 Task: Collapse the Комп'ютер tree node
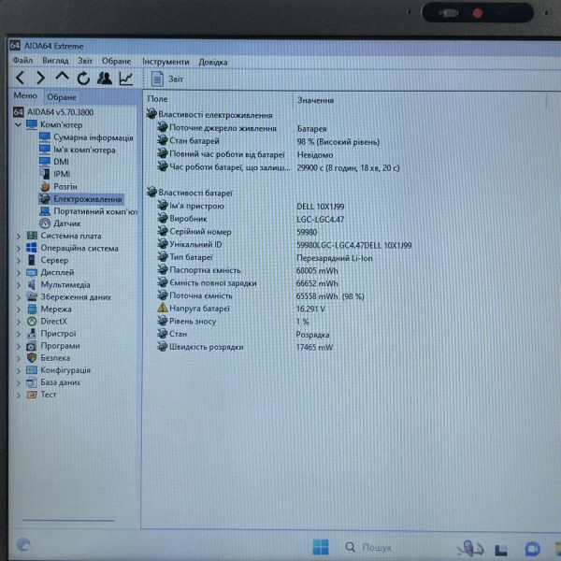pos(18,125)
